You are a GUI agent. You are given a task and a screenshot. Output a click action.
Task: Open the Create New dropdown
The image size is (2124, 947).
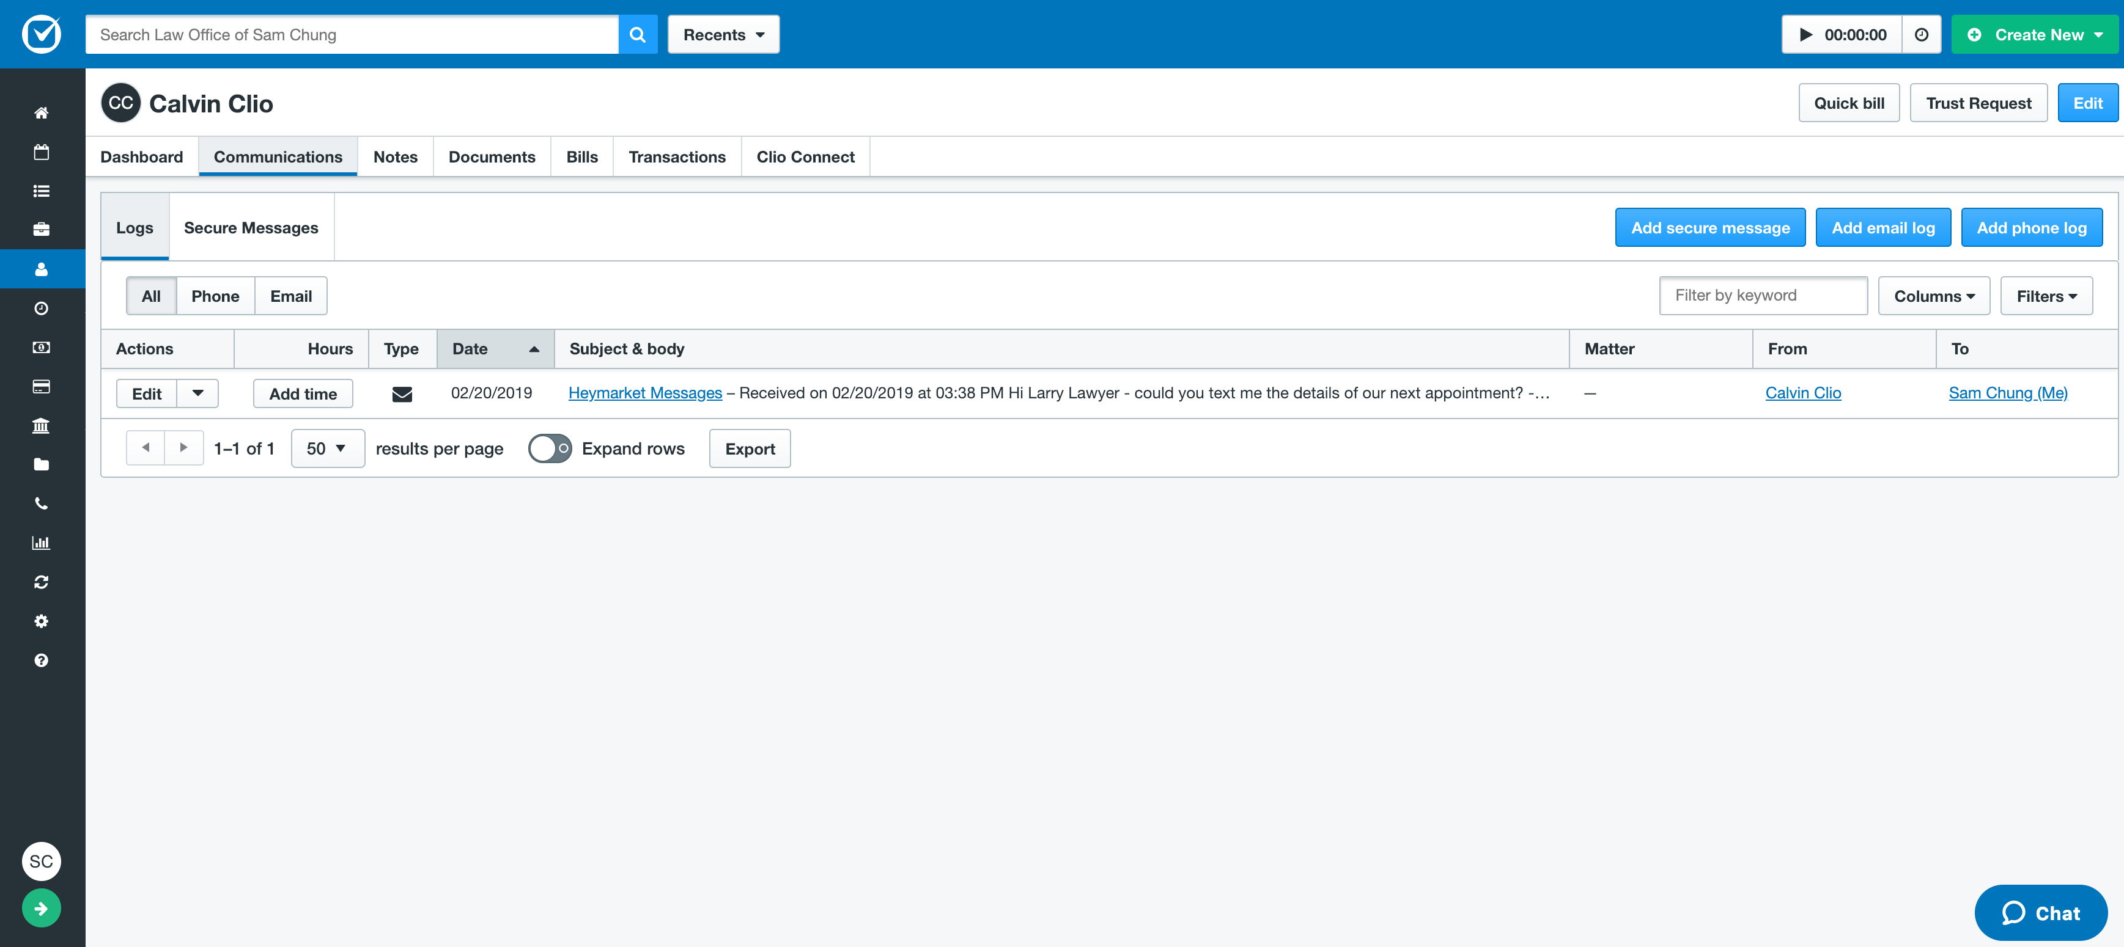(x=2034, y=35)
